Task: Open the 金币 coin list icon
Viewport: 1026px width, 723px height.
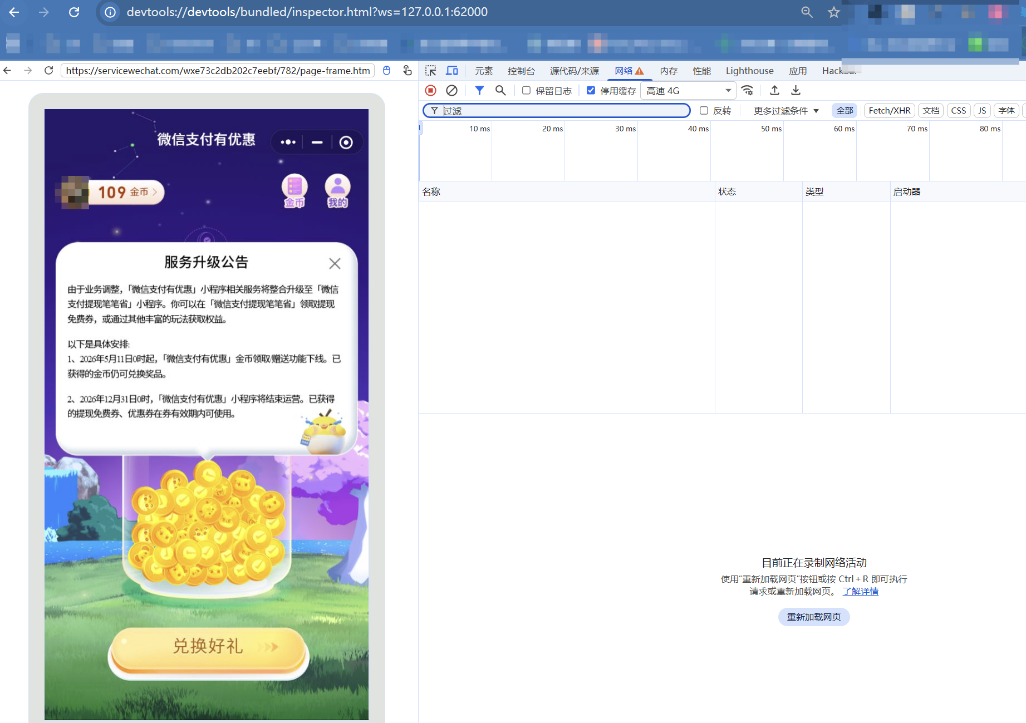Action: tap(294, 191)
